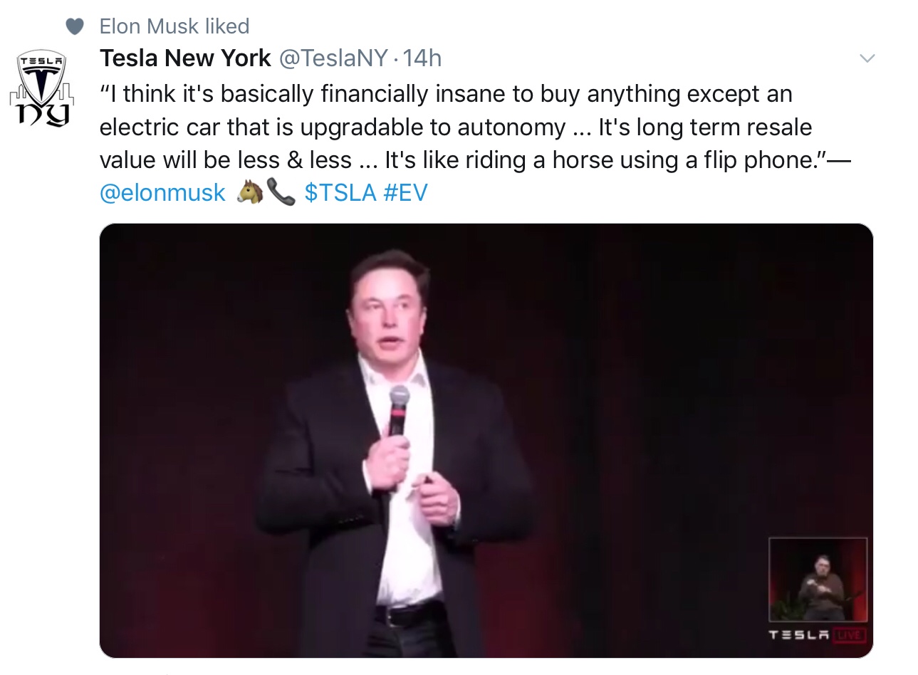Play the embedded Tesla video
The height and width of the screenshot is (675, 918).
tap(486, 440)
